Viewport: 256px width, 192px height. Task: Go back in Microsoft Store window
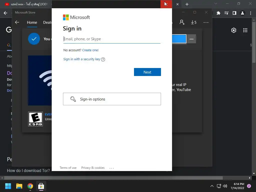(x=17, y=22)
